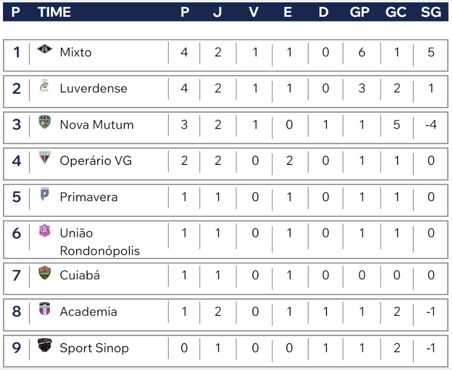Click Nova Mutum's -4 goal difference
Image resolution: width=452 pixels, height=370 pixels.
click(x=431, y=125)
